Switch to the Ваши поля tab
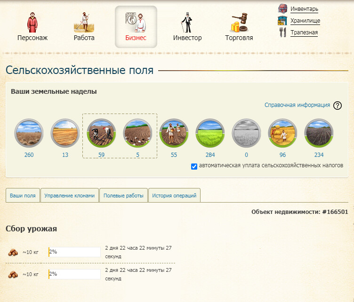The height and width of the screenshot is (302, 354). coord(23,196)
